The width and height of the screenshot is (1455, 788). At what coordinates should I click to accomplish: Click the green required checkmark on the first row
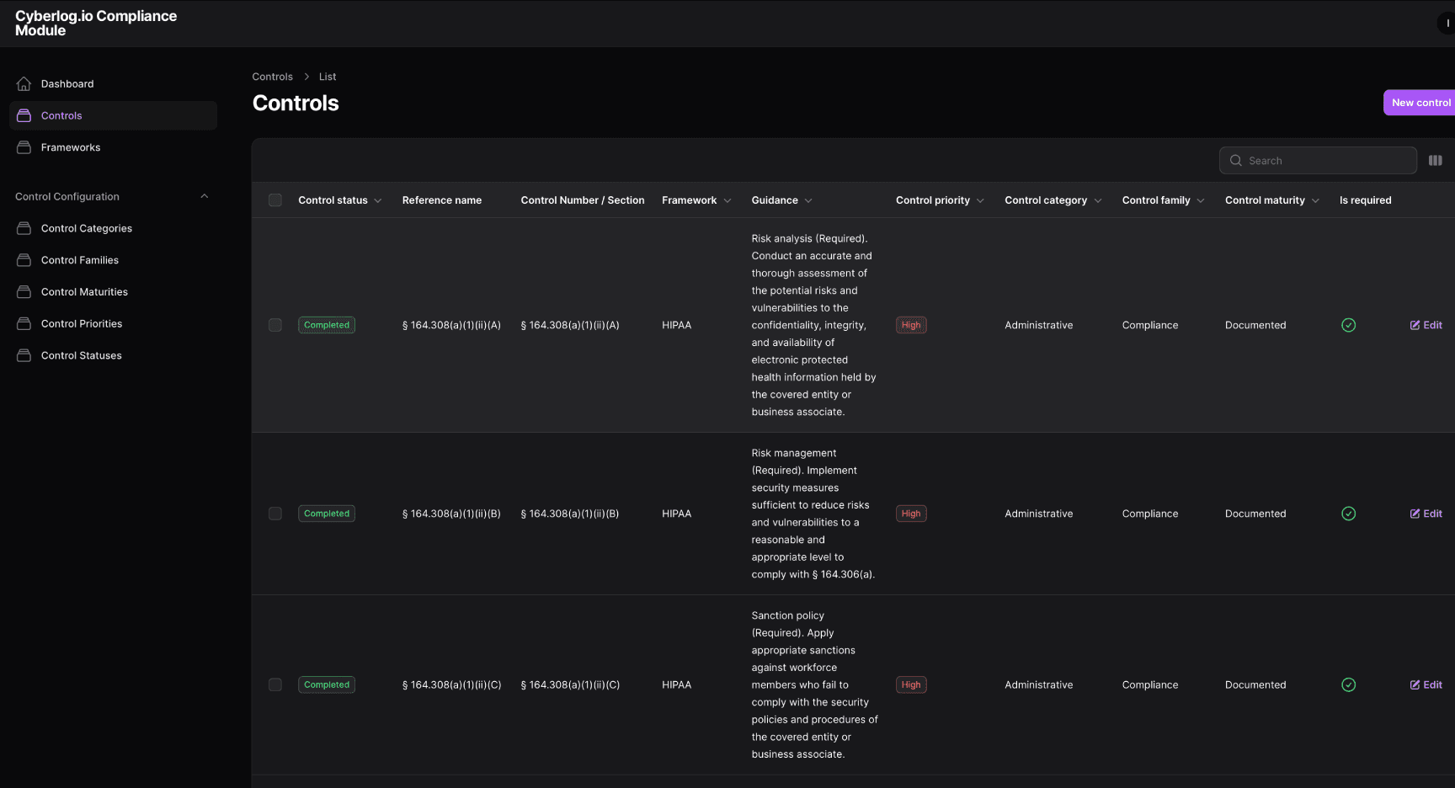click(1348, 324)
